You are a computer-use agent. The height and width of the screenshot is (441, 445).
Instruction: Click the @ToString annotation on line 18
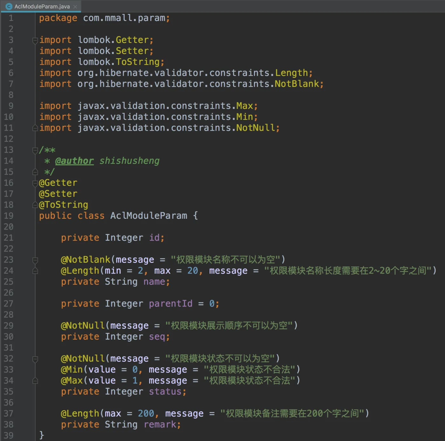[64, 205]
